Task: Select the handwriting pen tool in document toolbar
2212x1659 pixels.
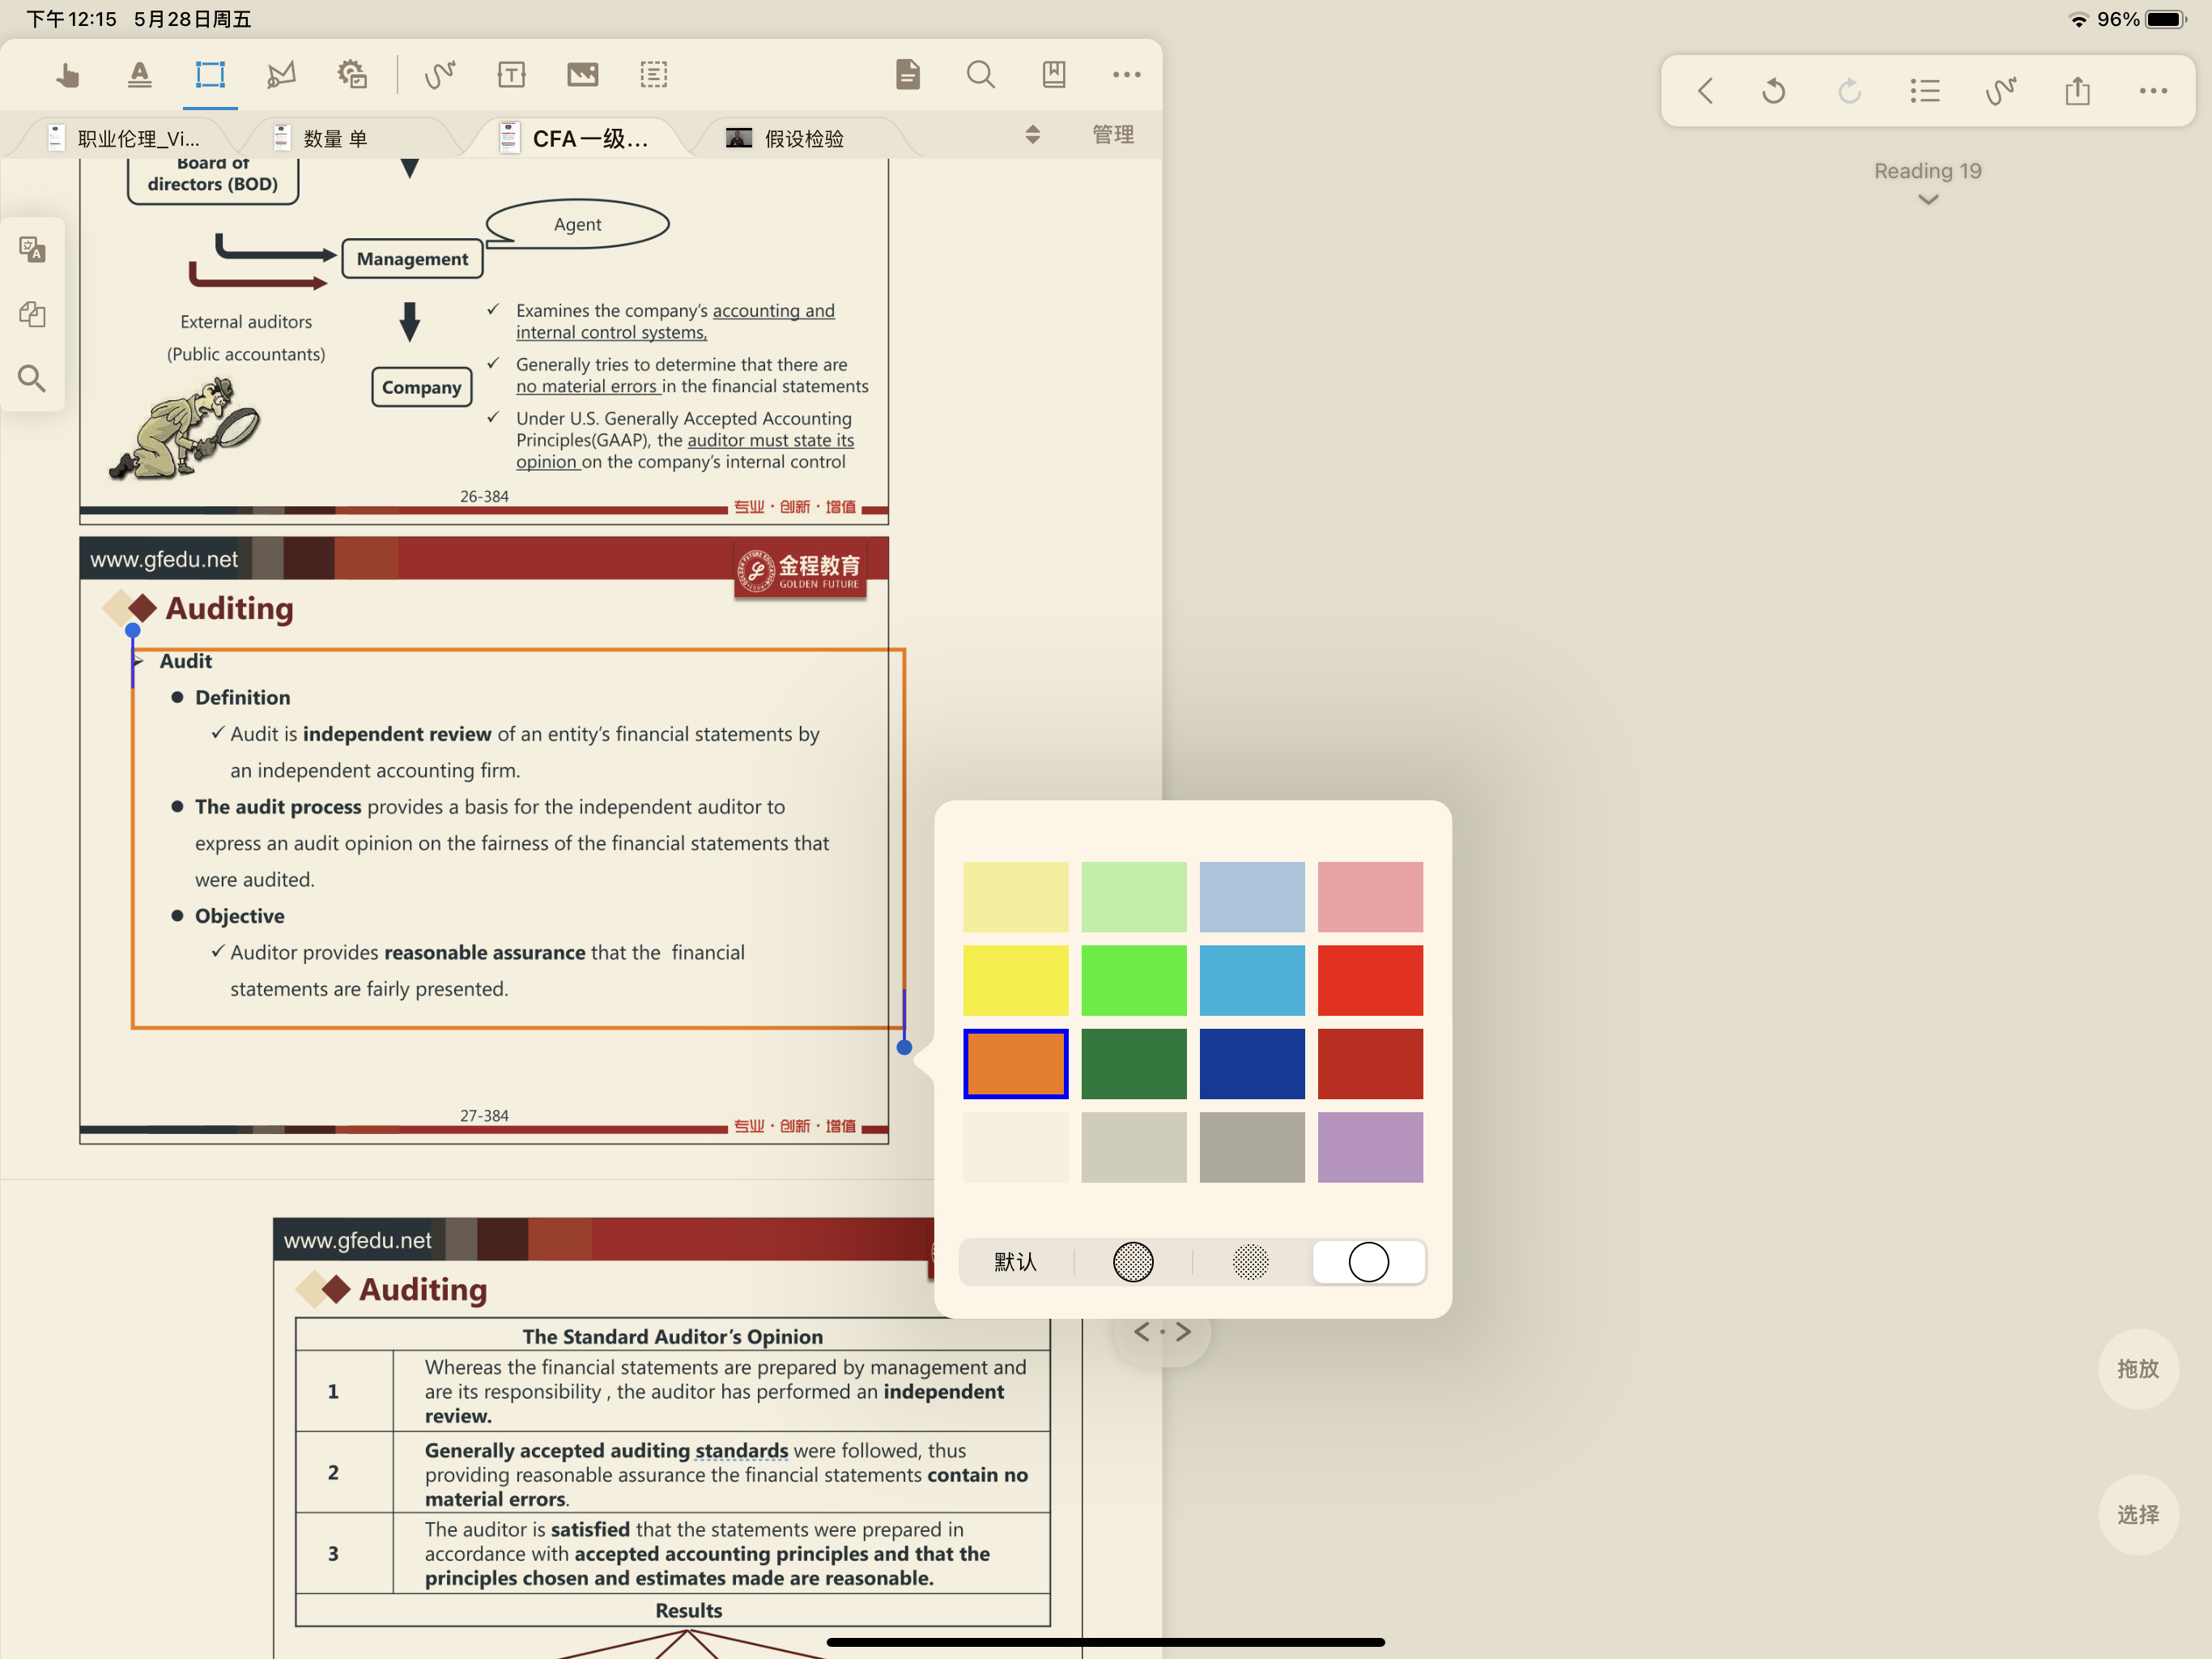Action: tap(440, 75)
